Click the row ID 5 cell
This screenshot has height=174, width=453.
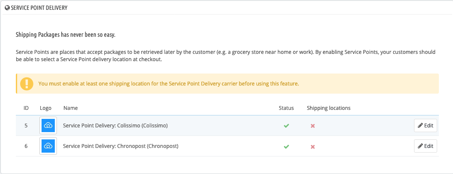point(26,126)
